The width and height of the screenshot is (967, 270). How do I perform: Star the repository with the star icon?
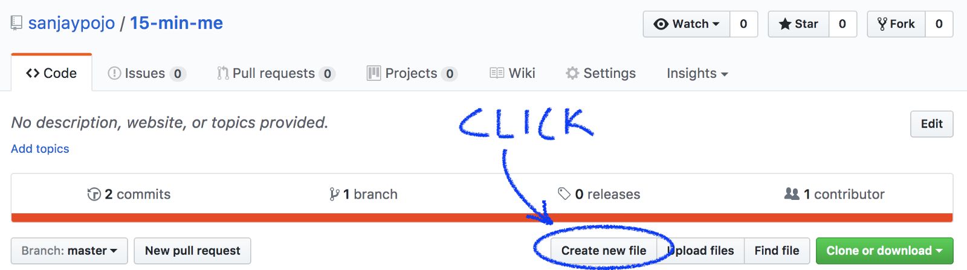pyautogui.click(x=784, y=24)
